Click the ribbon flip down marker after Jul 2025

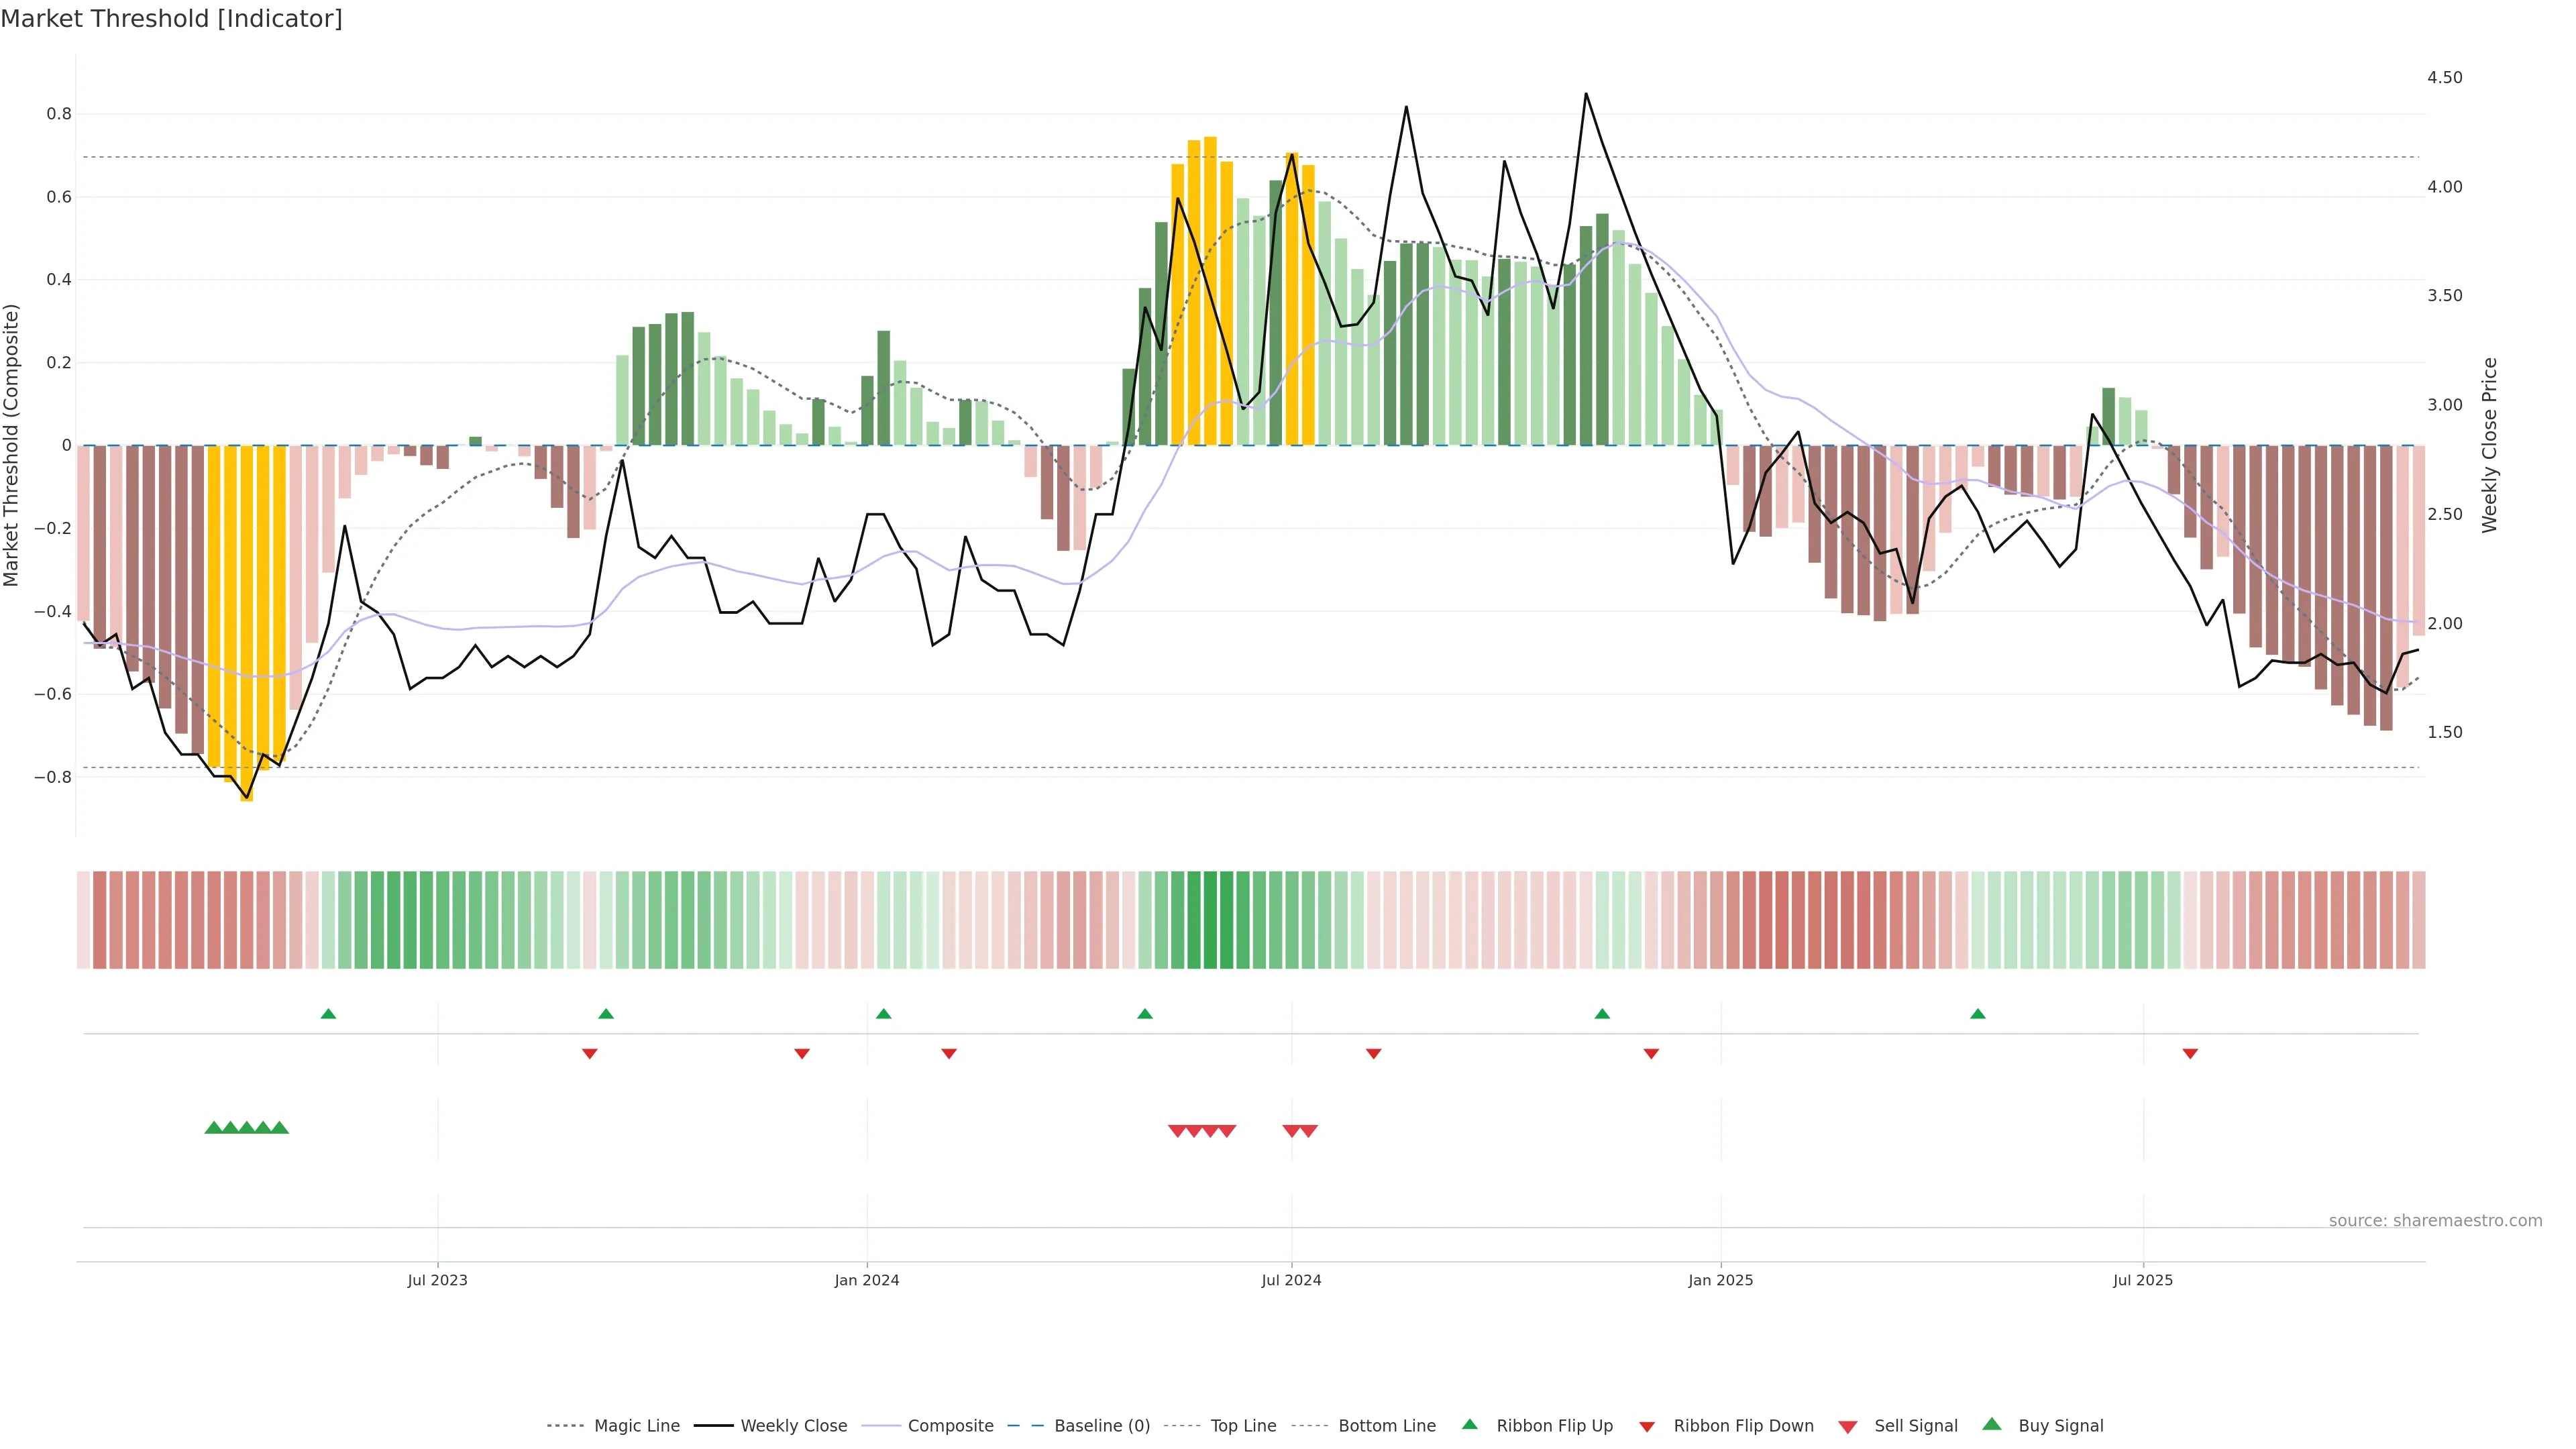pyautogui.click(x=2190, y=1054)
